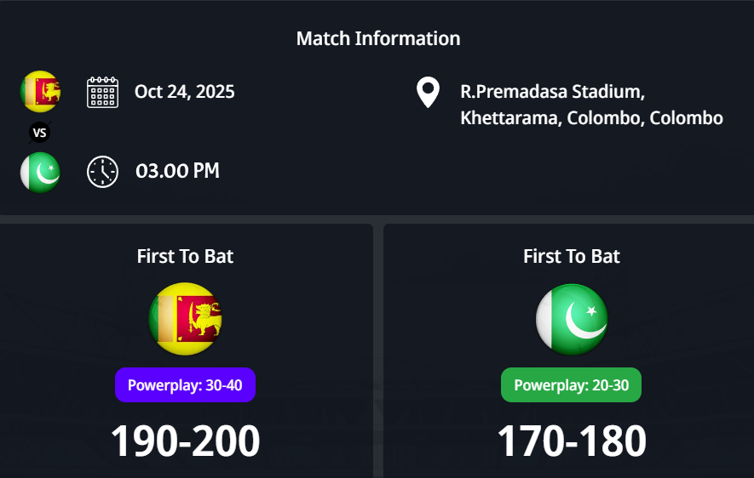
Task: Select the 190-200 predicted score
Action: 185,441
